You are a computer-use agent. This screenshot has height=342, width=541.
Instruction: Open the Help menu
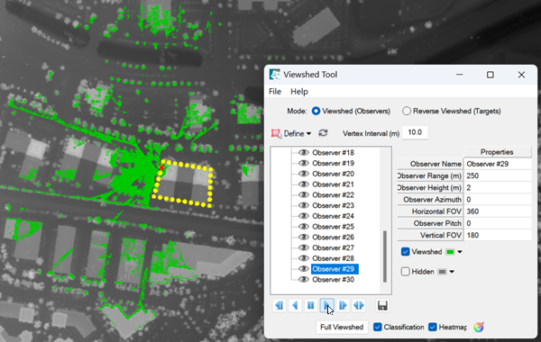tap(299, 92)
